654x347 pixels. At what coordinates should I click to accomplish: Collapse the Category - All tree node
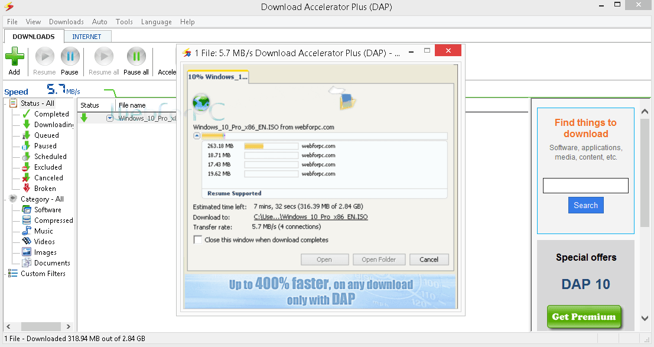point(5,199)
